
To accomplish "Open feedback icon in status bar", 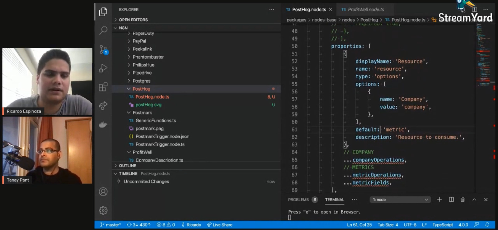I will 477,225.
